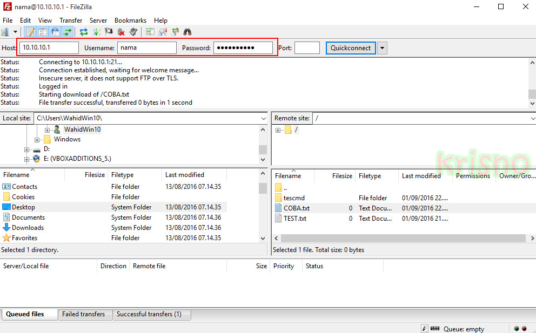Click the Quickconnect button
Image resolution: width=536 pixels, height=333 pixels.
click(x=351, y=48)
